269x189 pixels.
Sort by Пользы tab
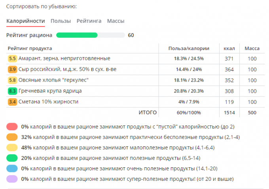click(x=61, y=21)
